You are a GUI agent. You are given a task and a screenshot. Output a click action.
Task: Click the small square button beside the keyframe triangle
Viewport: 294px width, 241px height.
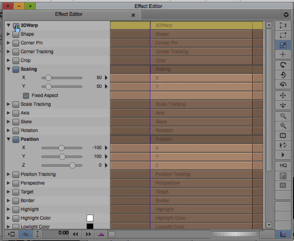[112, 234]
